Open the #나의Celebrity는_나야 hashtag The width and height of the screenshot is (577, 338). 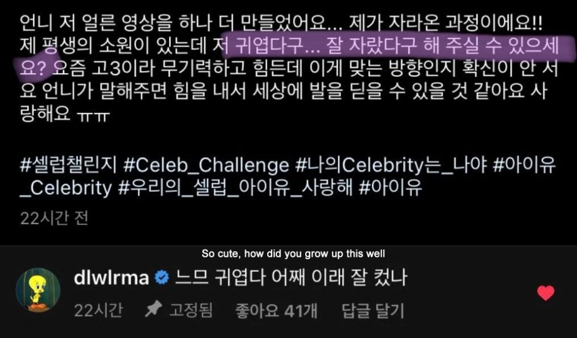tap(391, 165)
